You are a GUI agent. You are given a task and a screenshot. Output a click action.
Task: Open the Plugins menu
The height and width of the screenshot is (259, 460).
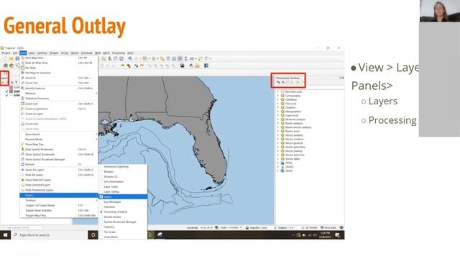(54, 53)
